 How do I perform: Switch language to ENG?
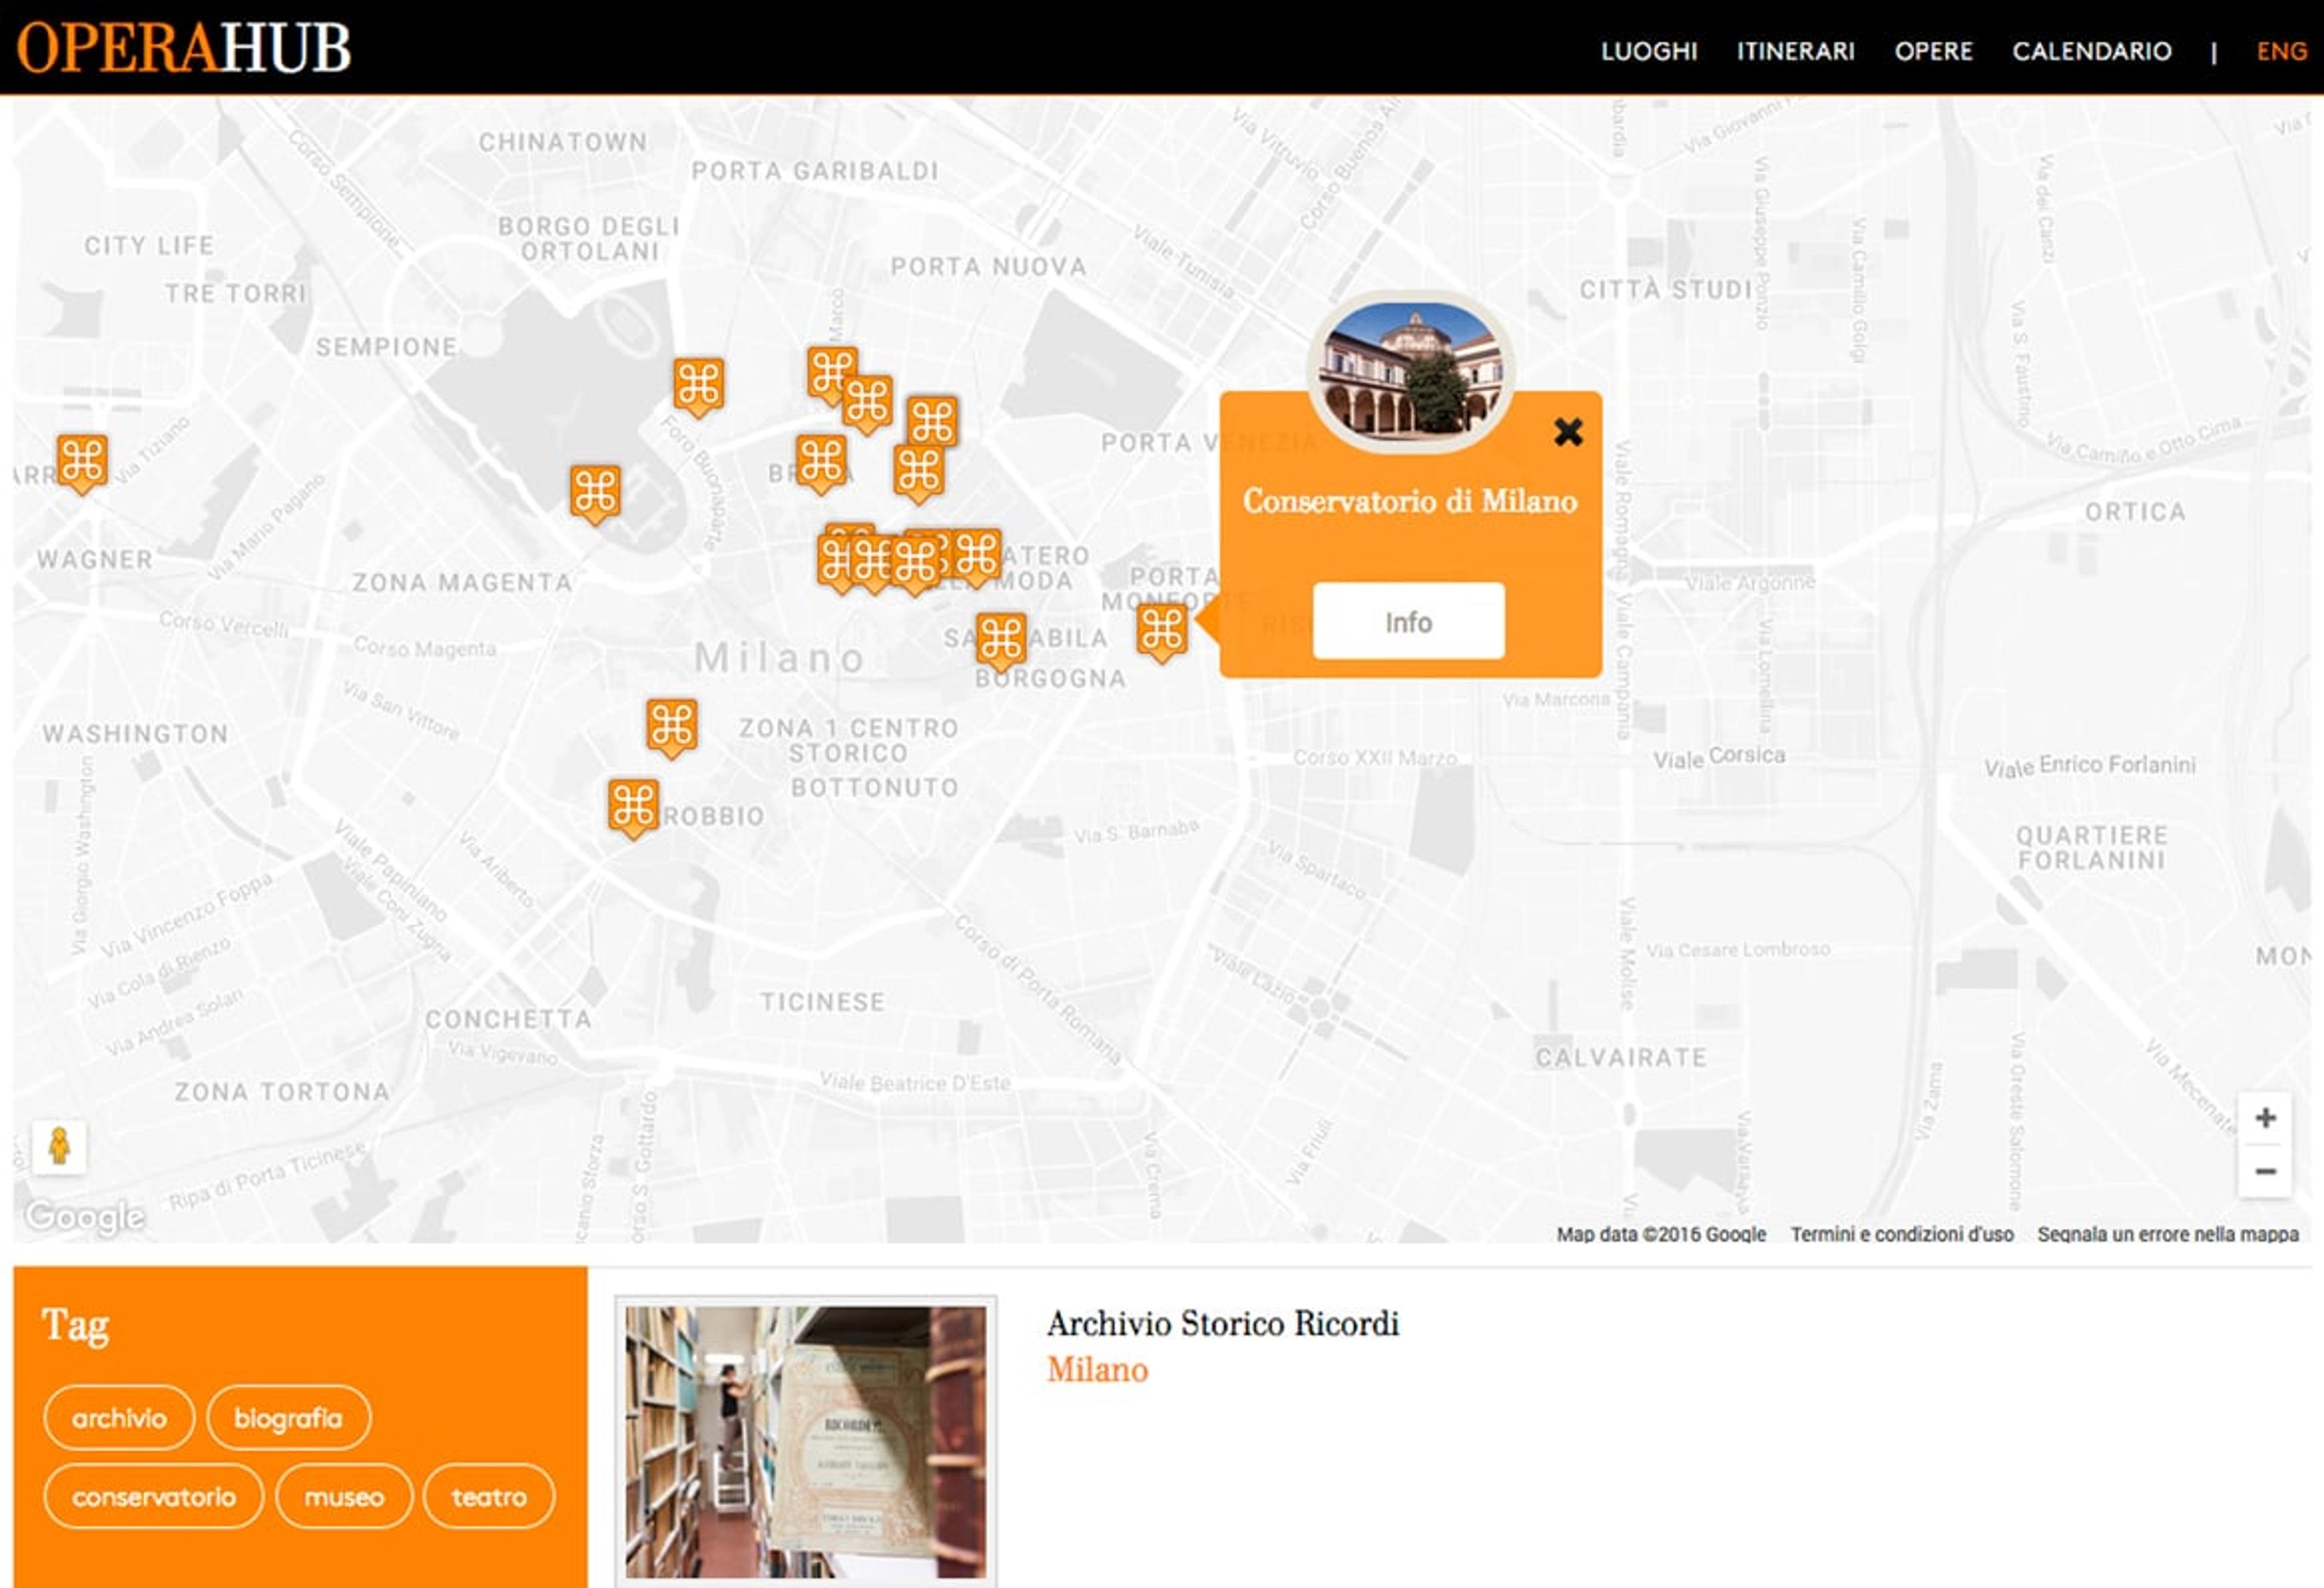(x=2282, y=51)
